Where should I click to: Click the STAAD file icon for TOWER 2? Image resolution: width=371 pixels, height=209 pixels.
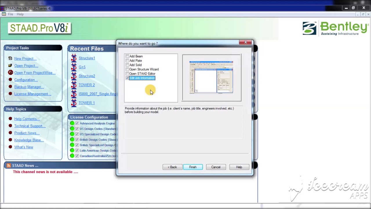pos(74,85)
